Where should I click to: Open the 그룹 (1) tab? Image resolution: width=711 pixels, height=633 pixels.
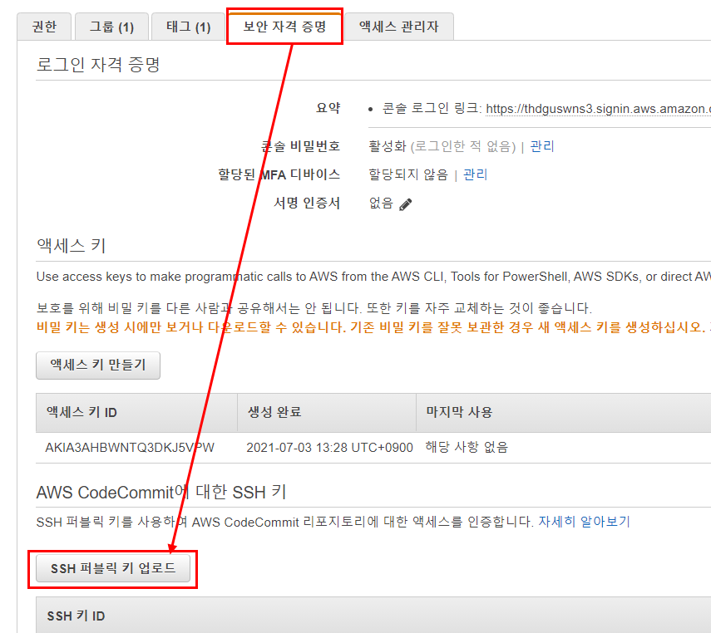(x=111, y=27)
